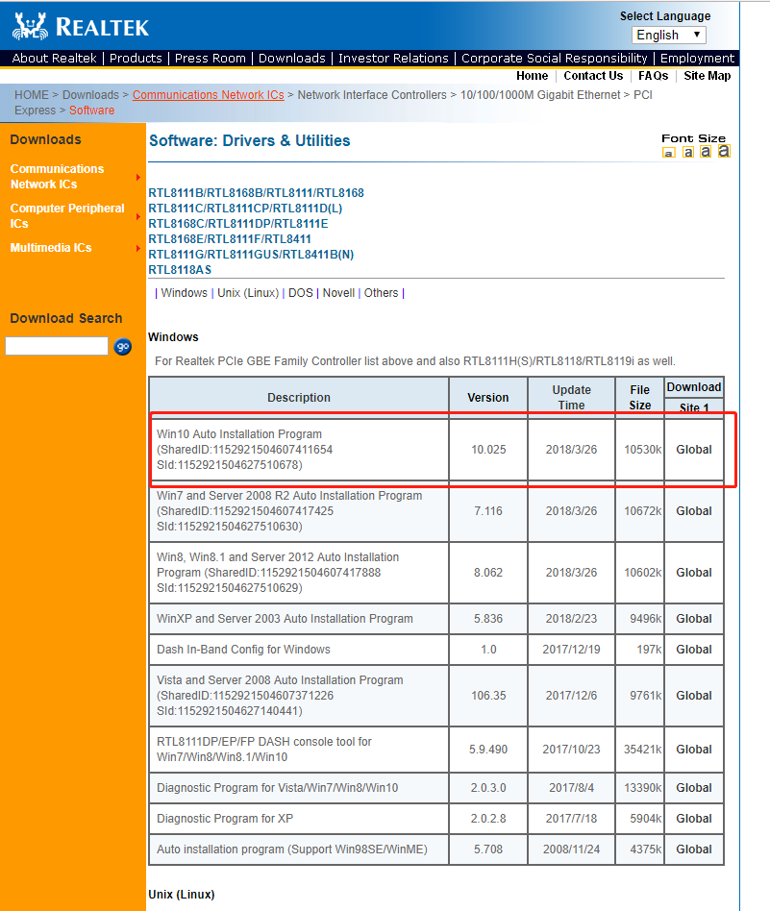Download Diagnostic Program for Vista/Win7 Global

coord(693,788)
